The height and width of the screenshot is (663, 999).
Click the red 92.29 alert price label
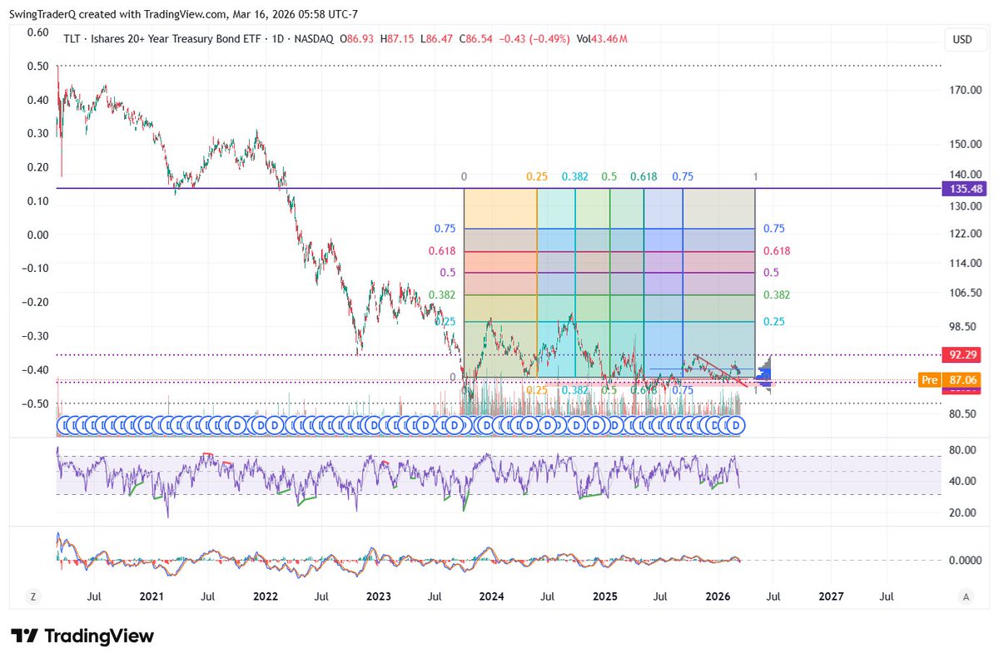[962, 354]
